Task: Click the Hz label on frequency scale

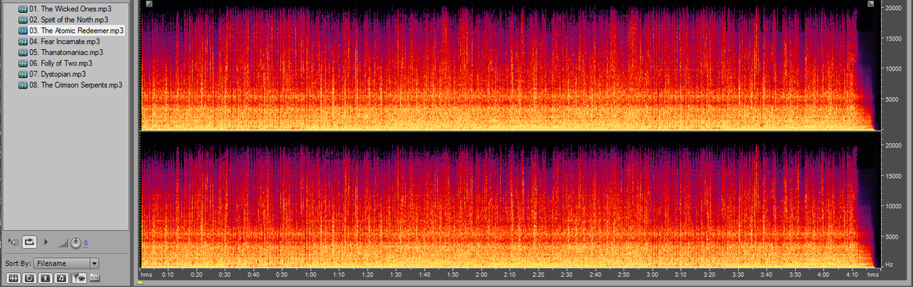Action: coord(889,264)
